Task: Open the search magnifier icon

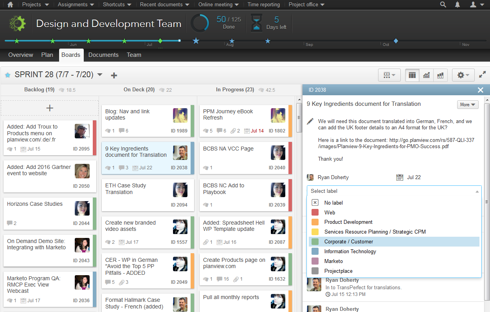Action: click(x=443, y=5)
